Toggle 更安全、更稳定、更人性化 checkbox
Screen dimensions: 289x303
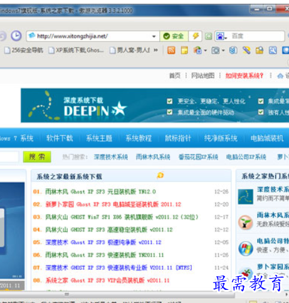coord(170,101)
